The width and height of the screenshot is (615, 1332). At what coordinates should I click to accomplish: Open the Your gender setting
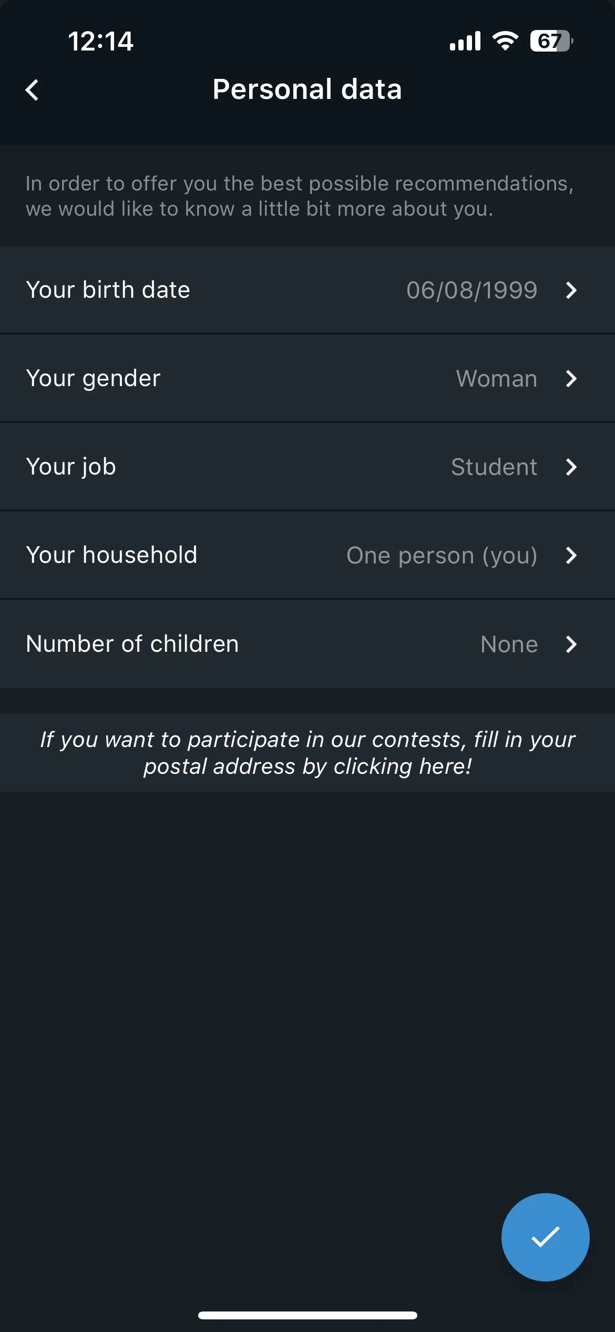click(307, 378)
